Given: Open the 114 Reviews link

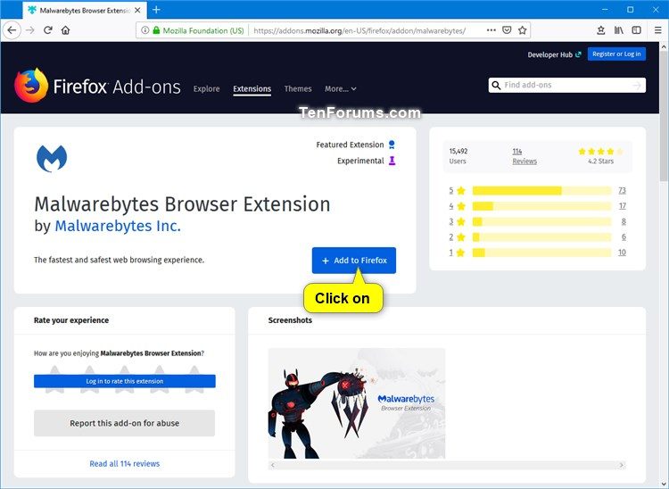Looking at the screenshot, I should click(x=524, y=156).
